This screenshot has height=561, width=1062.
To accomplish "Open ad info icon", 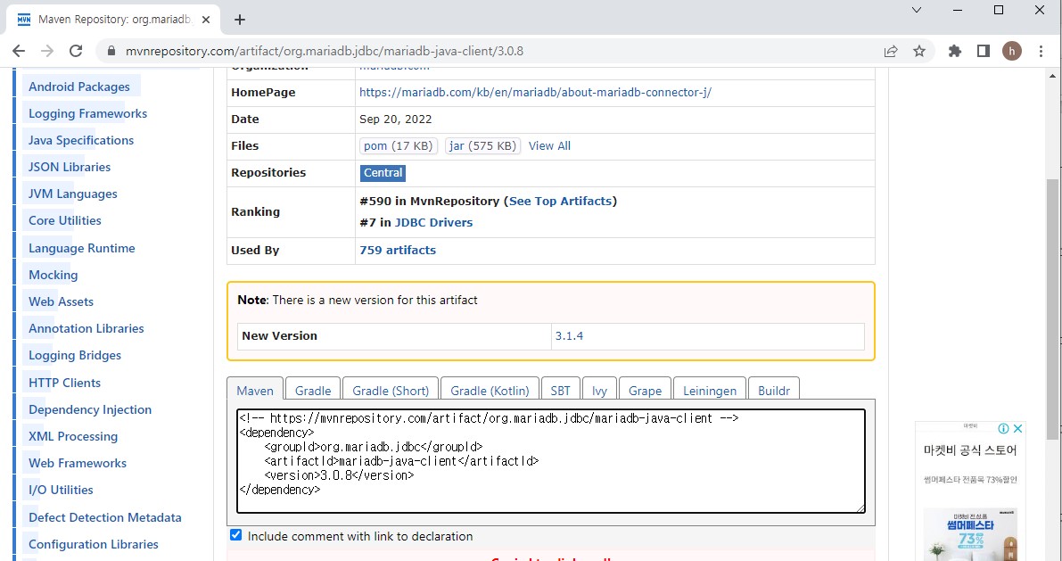I will coord(1004,428).
